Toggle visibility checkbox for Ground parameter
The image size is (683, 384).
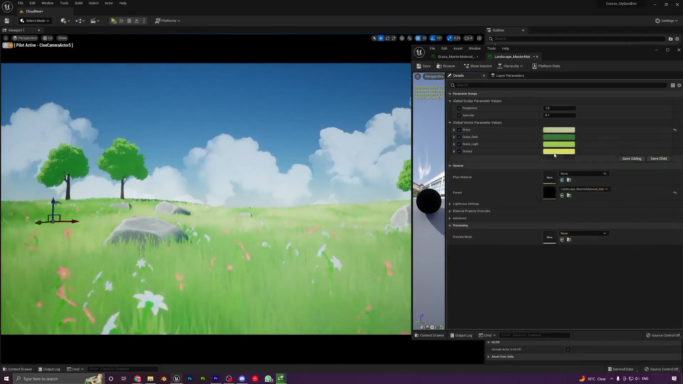[x=459, y=151]
